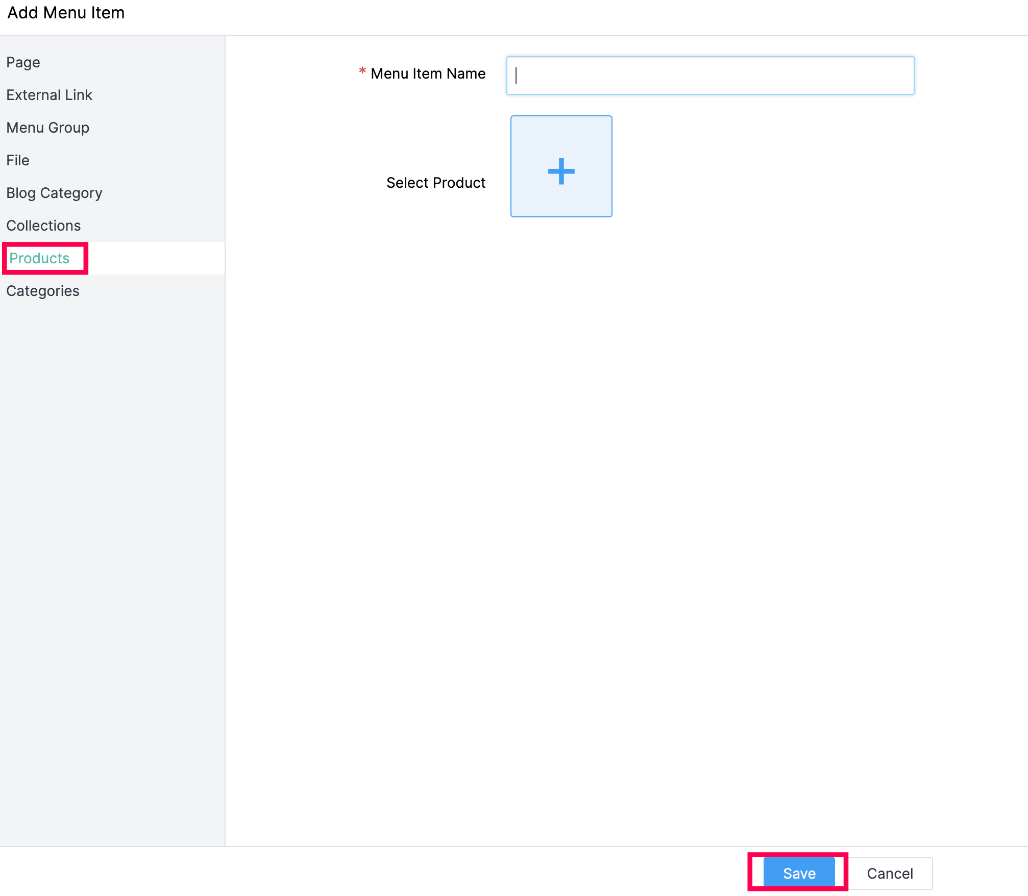Switch to Menu Group option
Viewport: 1028px width, 896px height.
click(47, 128)
